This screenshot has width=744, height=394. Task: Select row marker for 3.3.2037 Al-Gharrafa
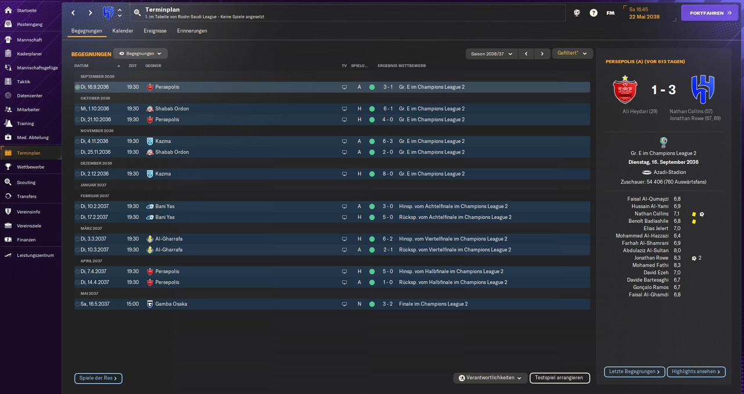point(77,239)
